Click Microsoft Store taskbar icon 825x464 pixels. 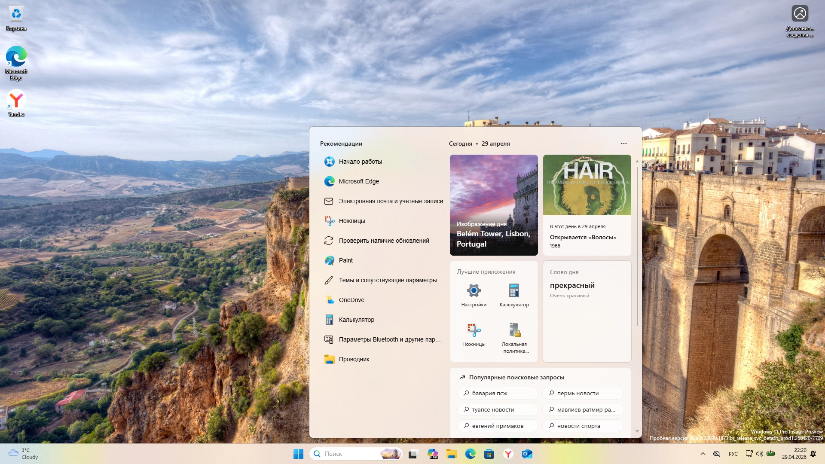point(489,454)
